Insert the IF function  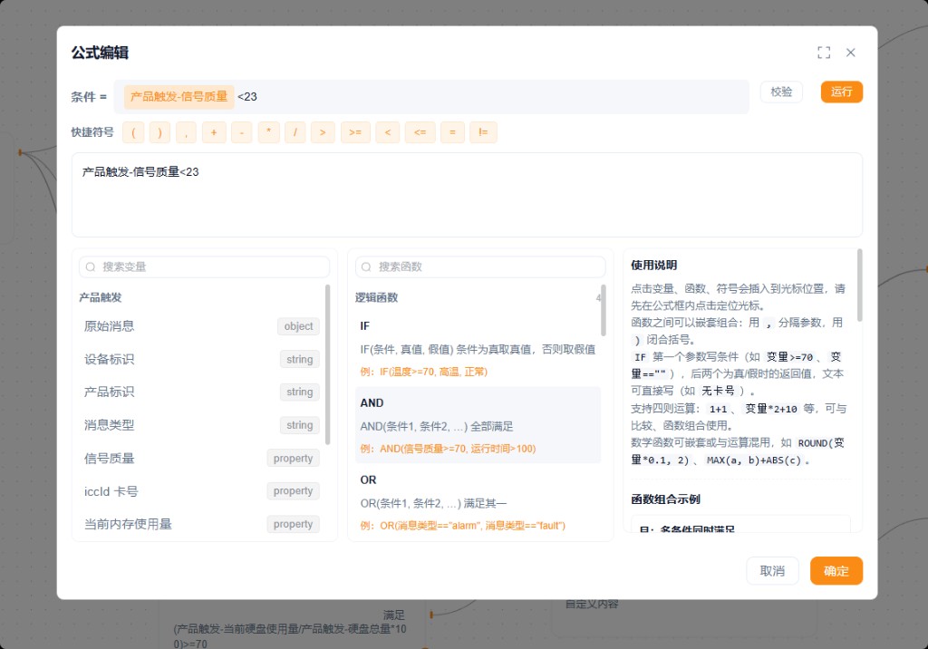[x=478, y=348]
